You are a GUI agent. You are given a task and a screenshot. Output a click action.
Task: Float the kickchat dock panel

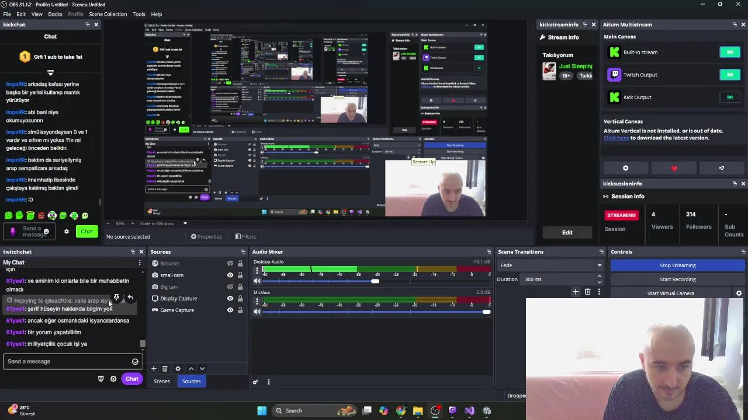coord(87,24)
